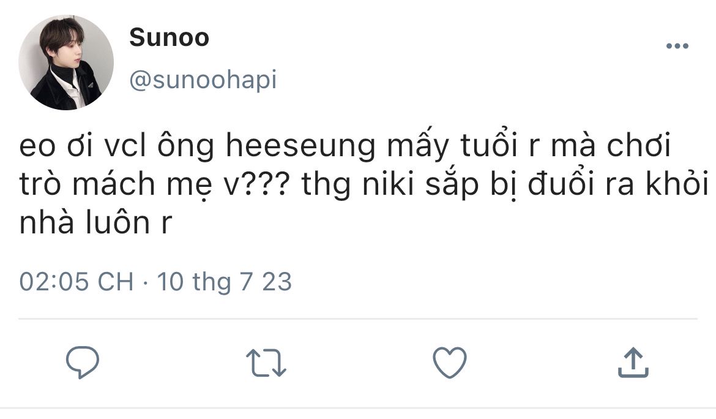Share the tweet via upload arrow icon
The image size is (716, 419).
coord(633,363)
